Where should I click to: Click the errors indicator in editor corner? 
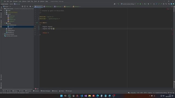click(x=168, y=9)
